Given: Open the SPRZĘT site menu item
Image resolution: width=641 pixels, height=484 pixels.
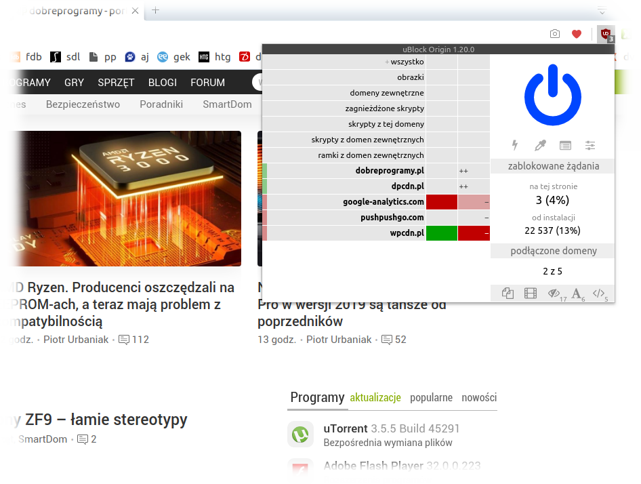Looking at the screenshot, I should (116, 83).
